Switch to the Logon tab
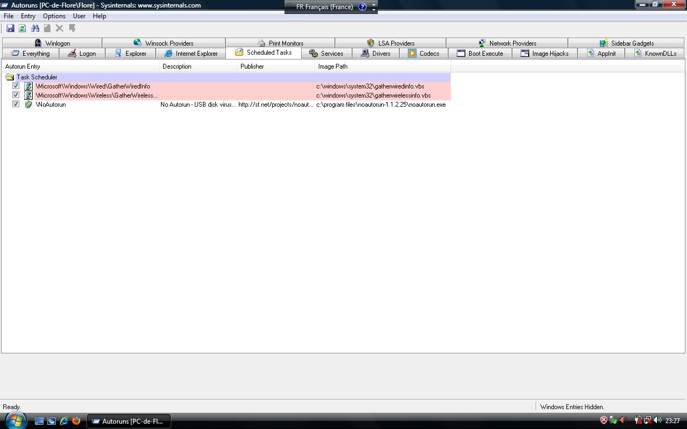 point(82,54)
